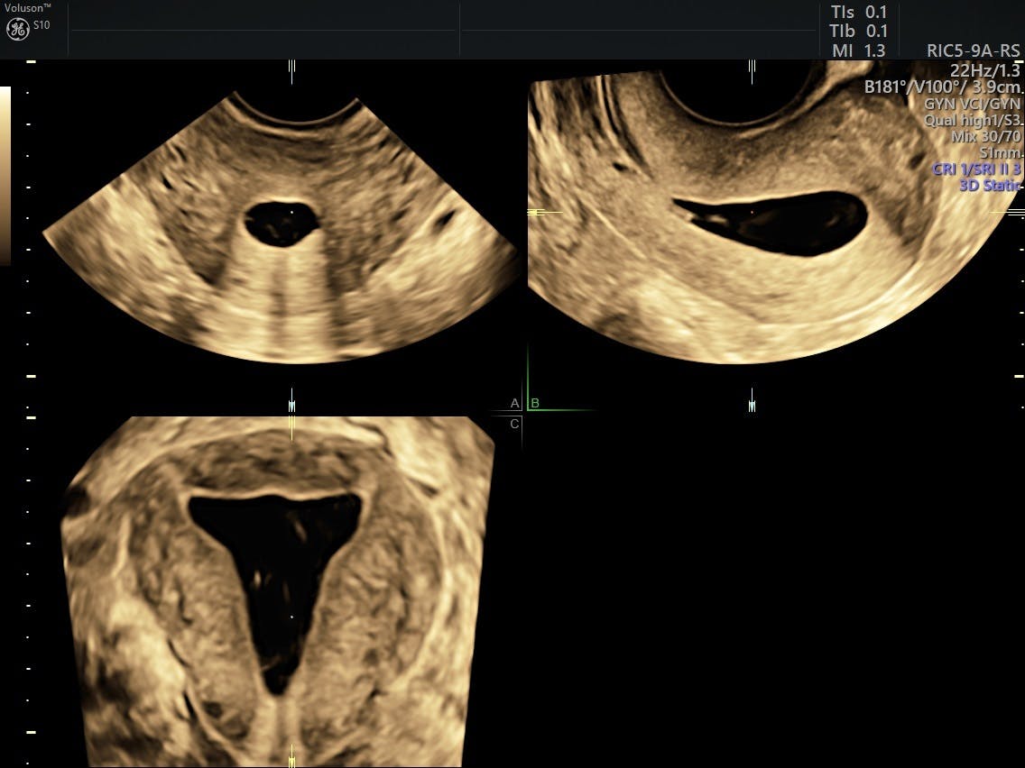Click the MI 1.3 readout
Screen dimensions: 1025x768
pos(858,51)
